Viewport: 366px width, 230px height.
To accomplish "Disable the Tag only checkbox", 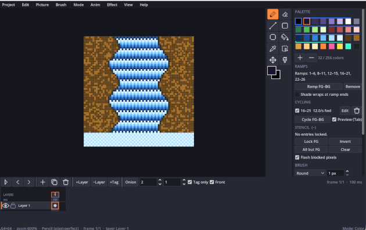I will pyautogui.click(x=190, y=182).
